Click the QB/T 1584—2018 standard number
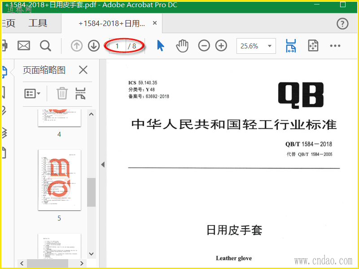Image resolution: width=359 pixels, height=269 pixels. point(308,144)
